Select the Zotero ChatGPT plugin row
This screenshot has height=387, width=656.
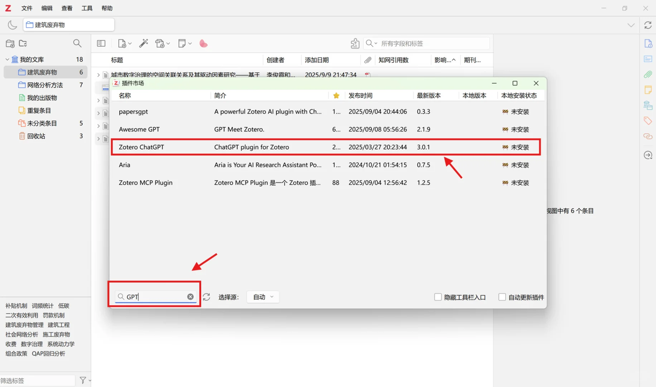326,147
